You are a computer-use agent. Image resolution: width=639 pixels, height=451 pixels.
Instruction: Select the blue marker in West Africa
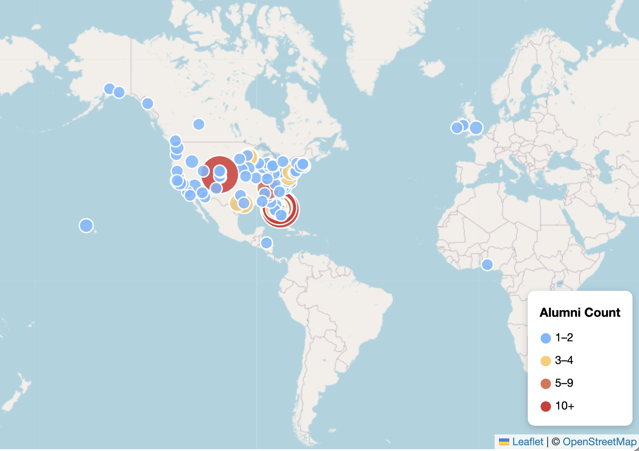(487, 264)
